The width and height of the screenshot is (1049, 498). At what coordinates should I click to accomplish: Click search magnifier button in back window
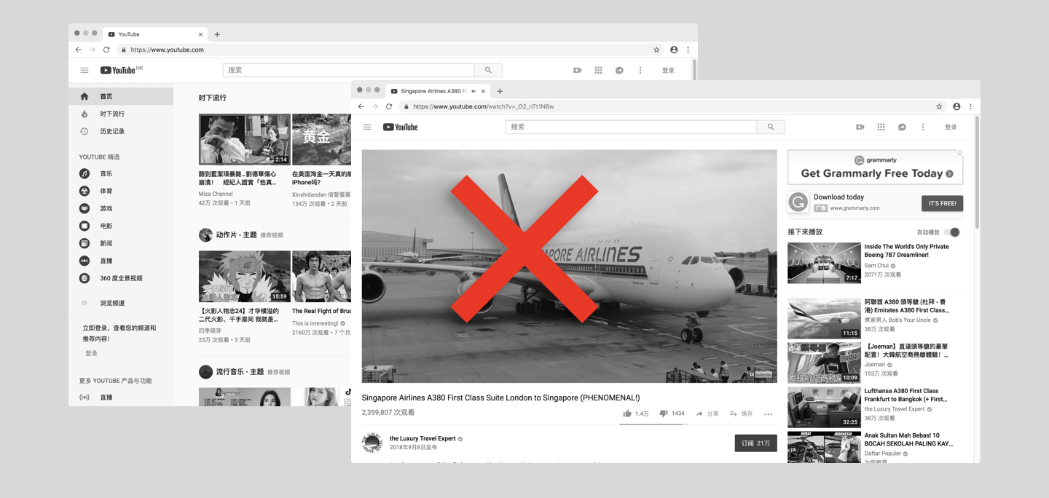tap(488, 70)
